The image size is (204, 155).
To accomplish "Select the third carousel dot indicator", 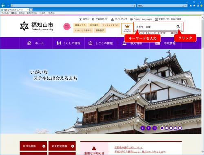I will (x=171, y=128).
